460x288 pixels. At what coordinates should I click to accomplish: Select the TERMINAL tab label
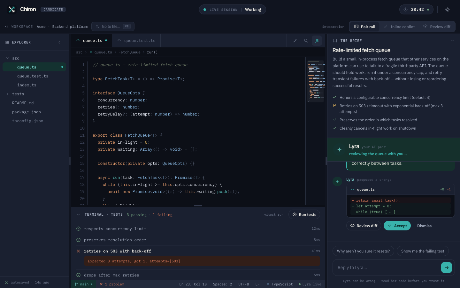94,214
